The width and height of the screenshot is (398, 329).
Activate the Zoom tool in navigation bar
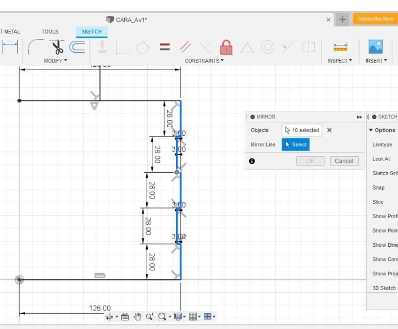(150, 317)
